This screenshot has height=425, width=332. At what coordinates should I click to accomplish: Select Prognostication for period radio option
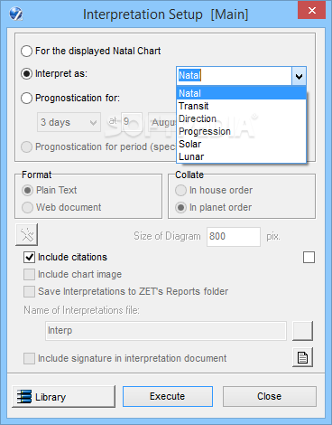click(26, 146)
